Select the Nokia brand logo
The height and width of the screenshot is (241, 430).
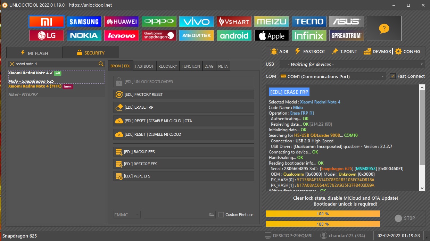point(84,35)
